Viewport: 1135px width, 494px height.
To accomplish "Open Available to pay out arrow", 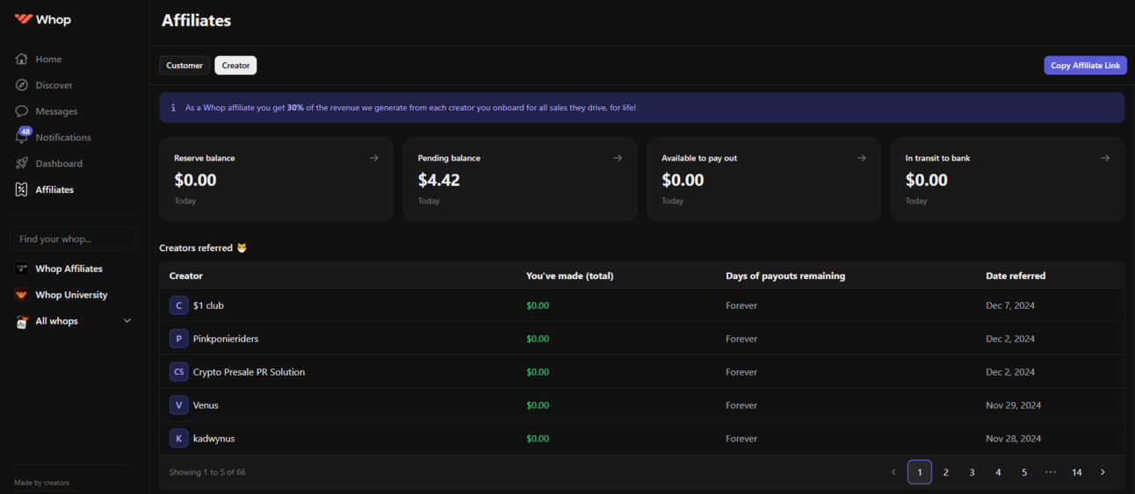I will tap(861, 158).
